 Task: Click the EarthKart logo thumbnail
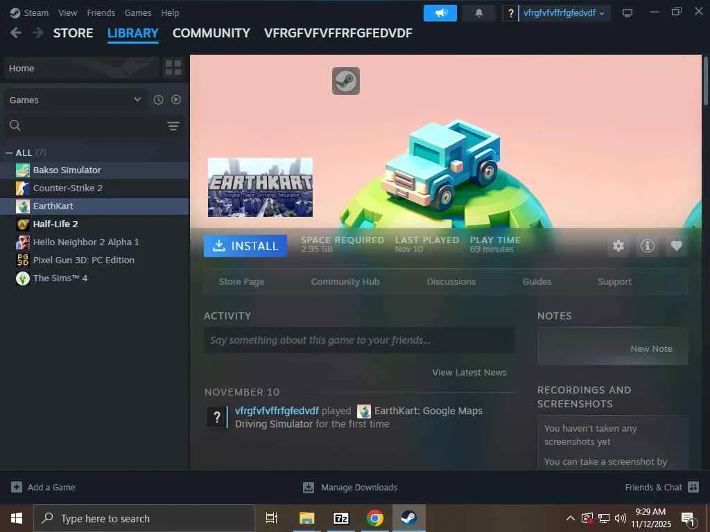pos(261,187)
